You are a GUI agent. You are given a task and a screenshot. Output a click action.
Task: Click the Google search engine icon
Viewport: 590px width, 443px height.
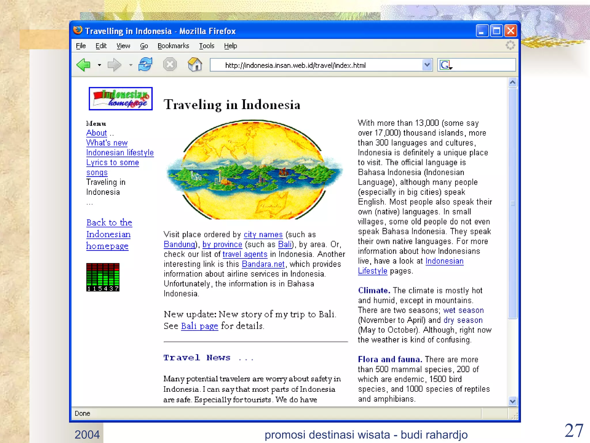tap(445, 65)
